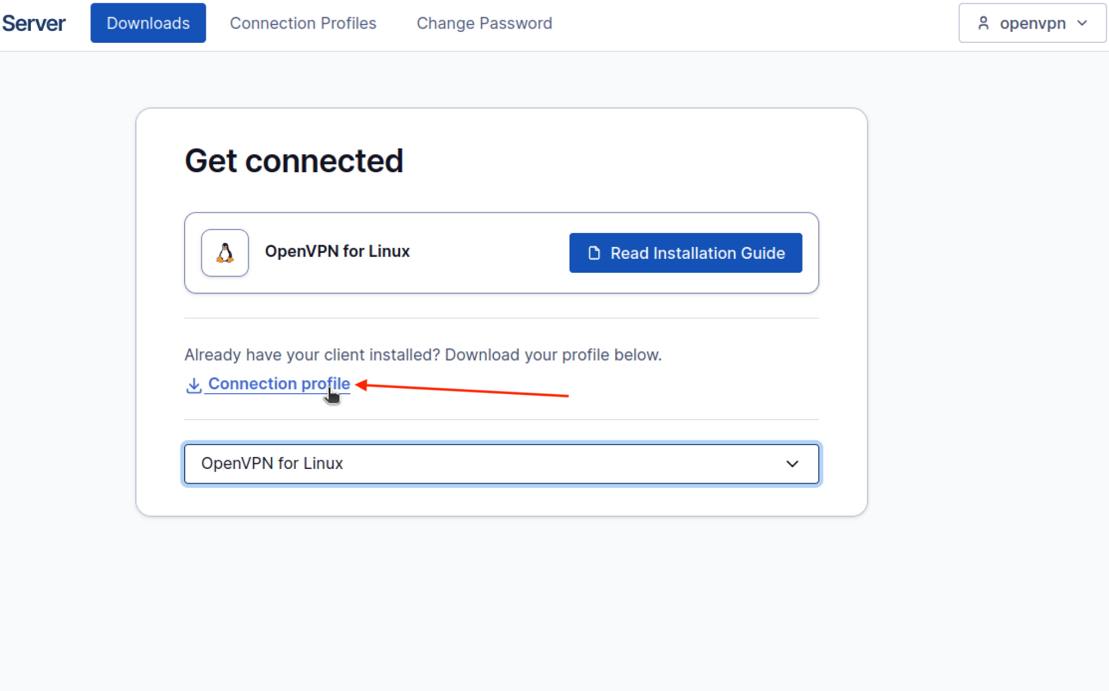Click the openvpn username label

point(1033,23)
